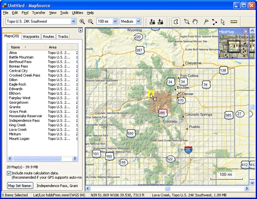Click the zoom out magnifier button
The width and height of the screenshot is (257, 199).
point(91,22)
